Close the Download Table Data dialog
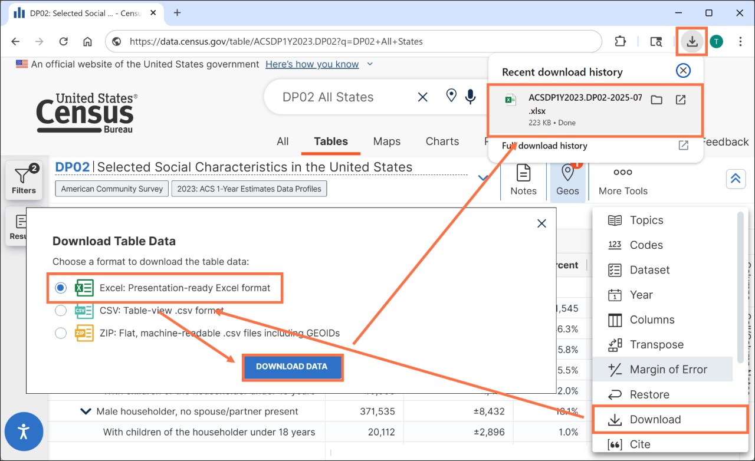The width and height of the screenshot is (755, 461). pyautogui.click(x=541, y=223)
